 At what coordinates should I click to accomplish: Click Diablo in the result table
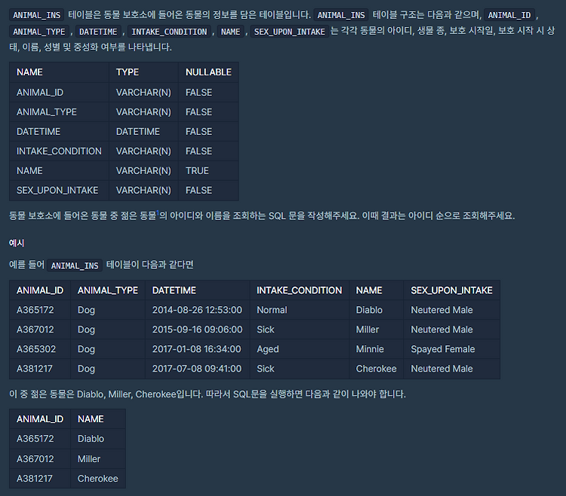[91, 439]
